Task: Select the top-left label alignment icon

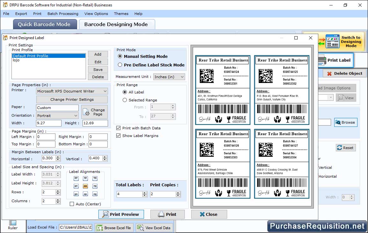Action: (x=76, y=179)
